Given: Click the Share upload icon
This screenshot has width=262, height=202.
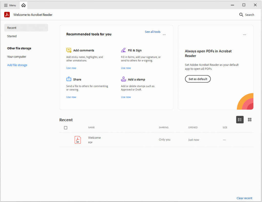Looking at the screenshot, I should [69, 79].
